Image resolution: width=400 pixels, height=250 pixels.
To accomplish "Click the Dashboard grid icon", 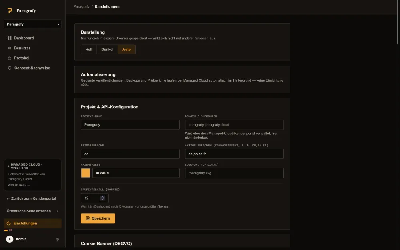I will (10, 38).
